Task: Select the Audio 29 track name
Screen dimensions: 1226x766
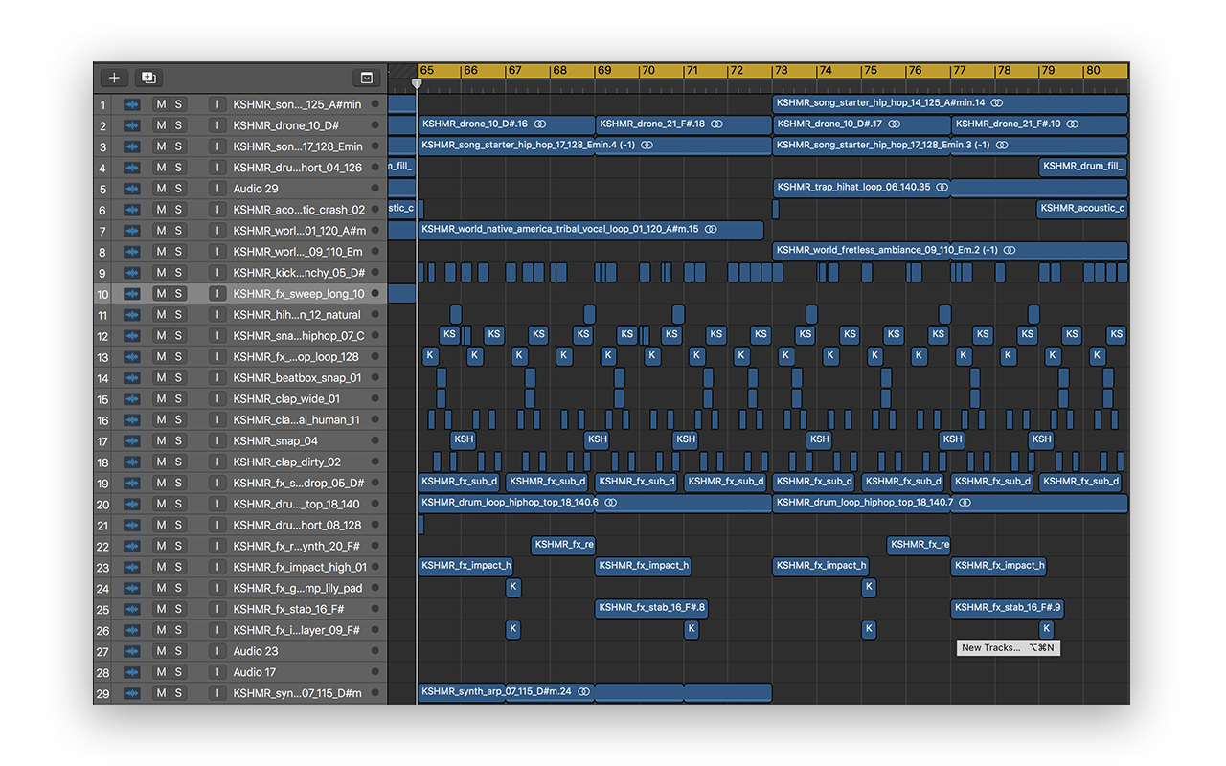Action: click(x=256, y=189)
